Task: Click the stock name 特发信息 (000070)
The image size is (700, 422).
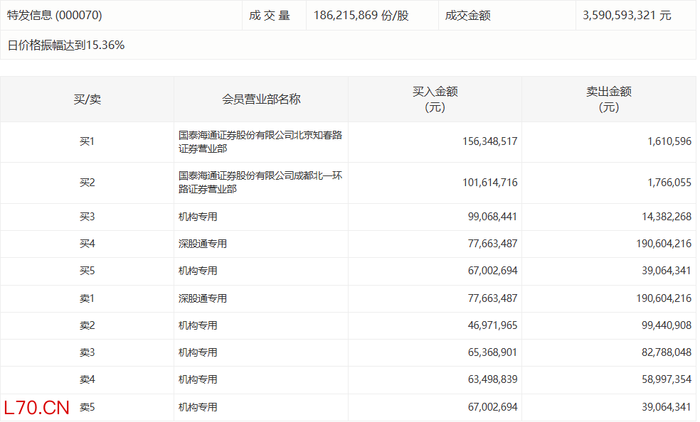Action: 55,15
